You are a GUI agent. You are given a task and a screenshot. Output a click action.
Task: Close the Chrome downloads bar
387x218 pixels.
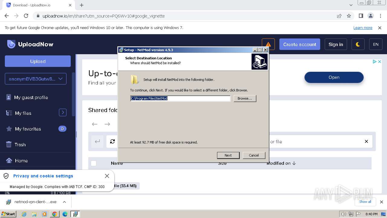[x=381, y=202]
